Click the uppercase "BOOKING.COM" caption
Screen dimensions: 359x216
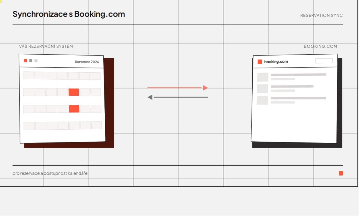[x=320, y=46]
